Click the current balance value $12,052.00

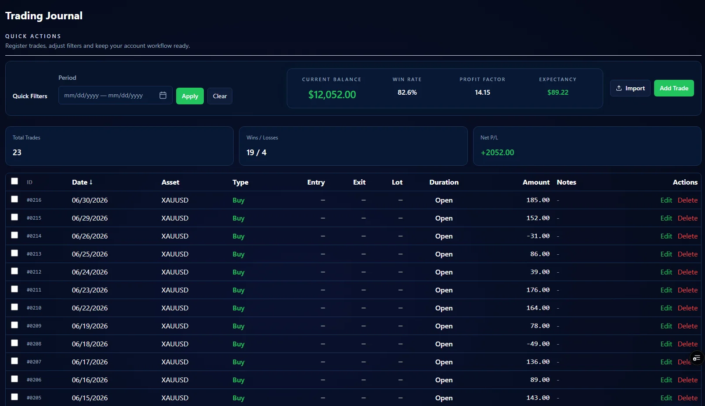(x=332, y=94)
